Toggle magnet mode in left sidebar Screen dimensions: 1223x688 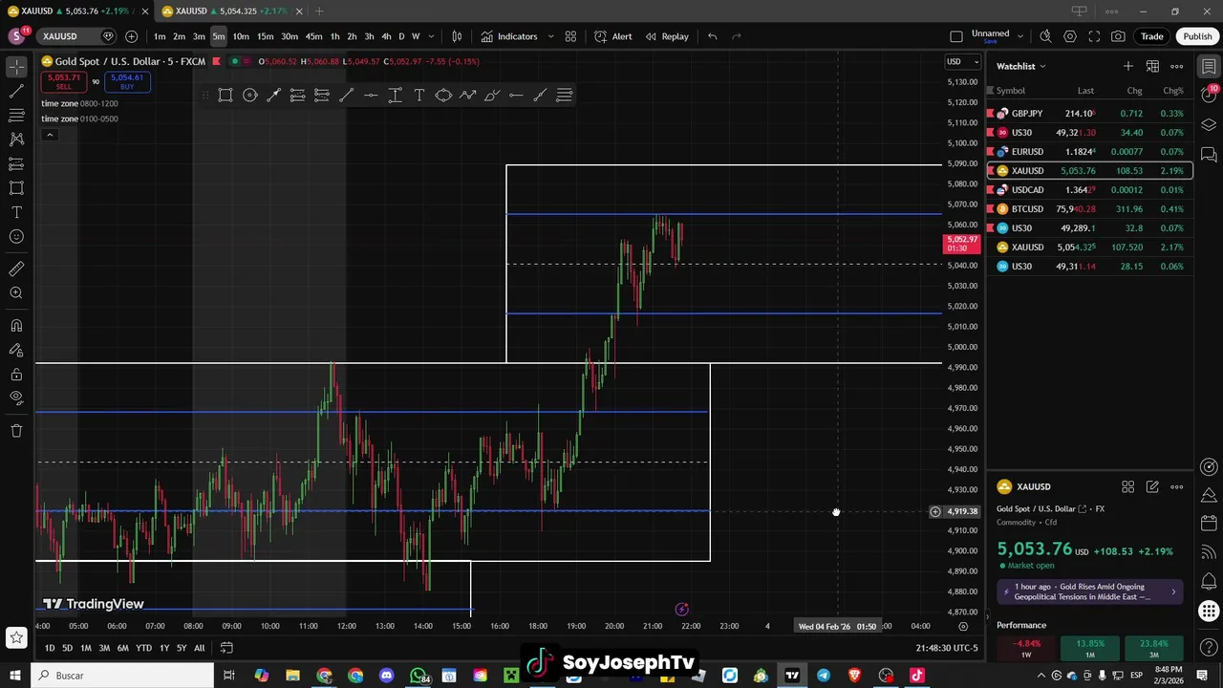16,326
